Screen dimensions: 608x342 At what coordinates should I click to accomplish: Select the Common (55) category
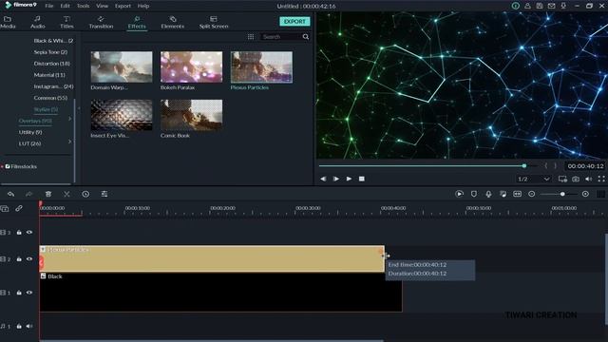[50, 98]
